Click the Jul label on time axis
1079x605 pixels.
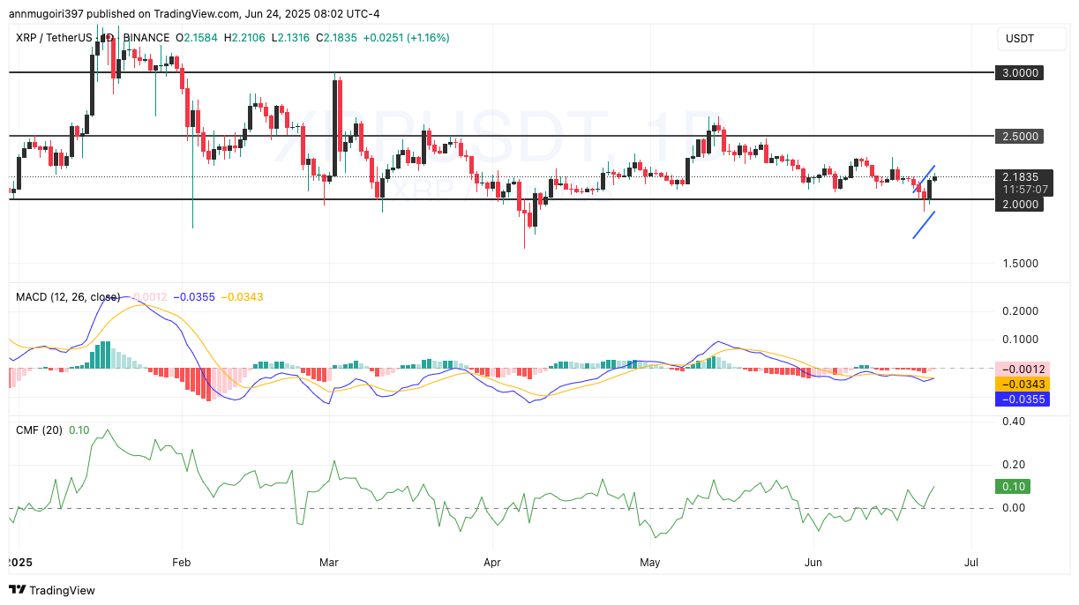970,561
